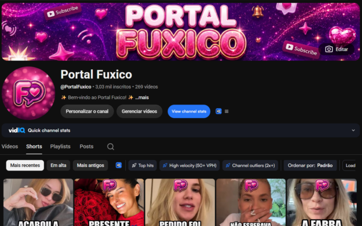
Task: Switch to the Vídeos tab
Action: (10, 146)
